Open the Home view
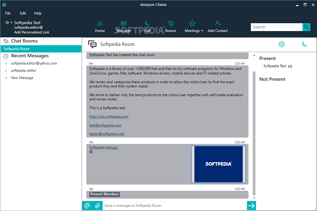The image size is (317, 211). point(100,27)
